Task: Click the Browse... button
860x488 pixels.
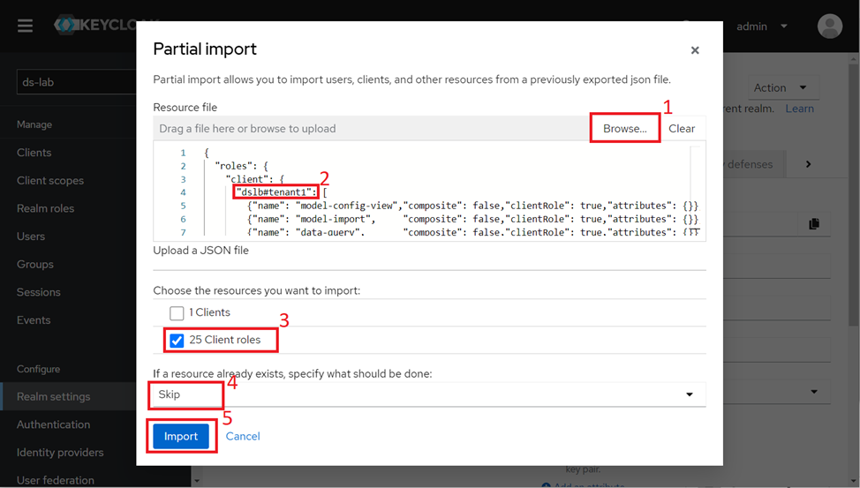Action: point(625,129)
